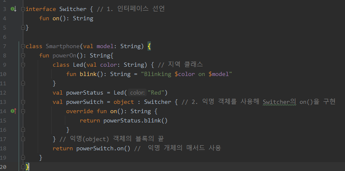The width and height of the screenshot is (345, 171).
Task: Click the implemented-interface gutter icon beside Switcher
Action: [x=14, y=9]
